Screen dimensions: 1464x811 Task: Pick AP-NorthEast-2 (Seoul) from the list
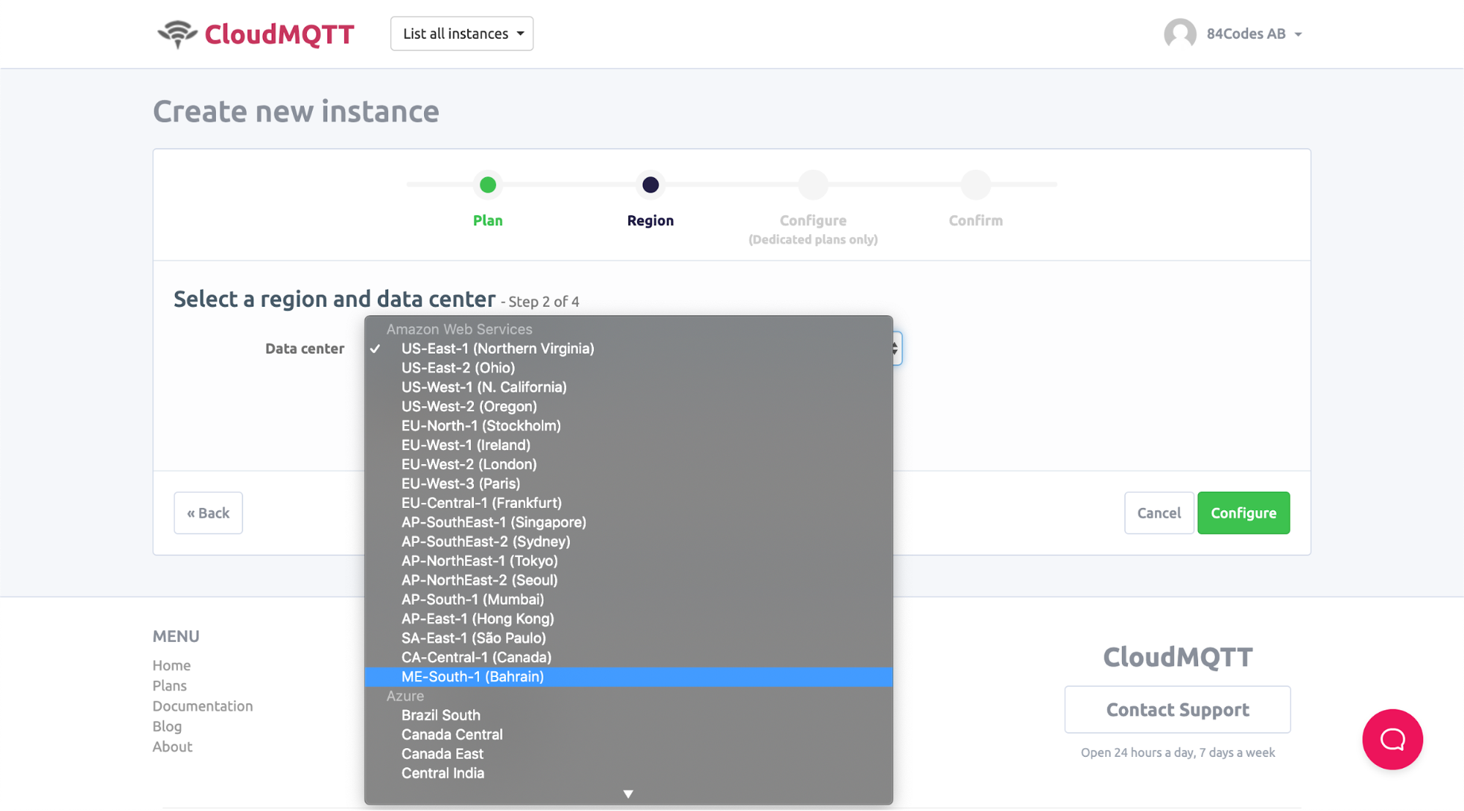click(x=628, y=580)
